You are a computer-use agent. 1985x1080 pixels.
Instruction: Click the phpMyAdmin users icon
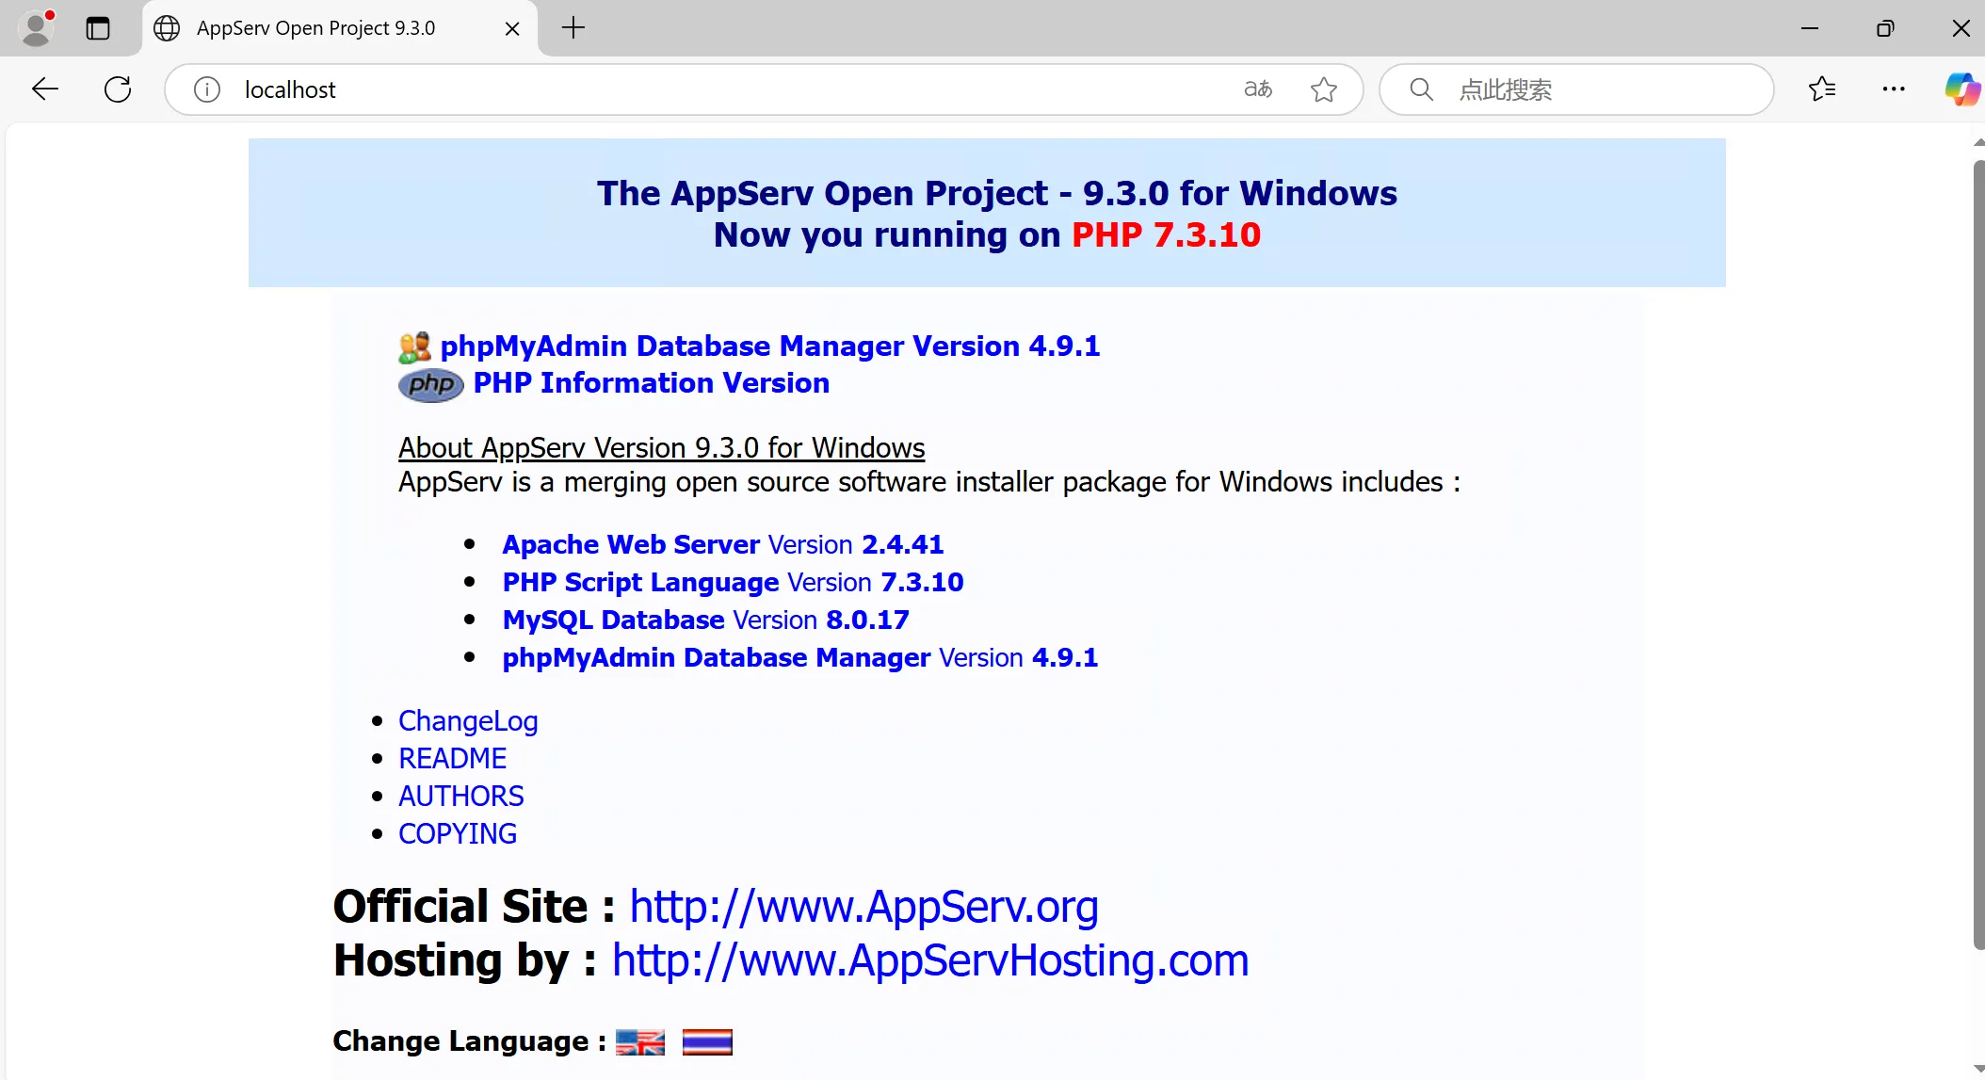(x=415, y=347)
